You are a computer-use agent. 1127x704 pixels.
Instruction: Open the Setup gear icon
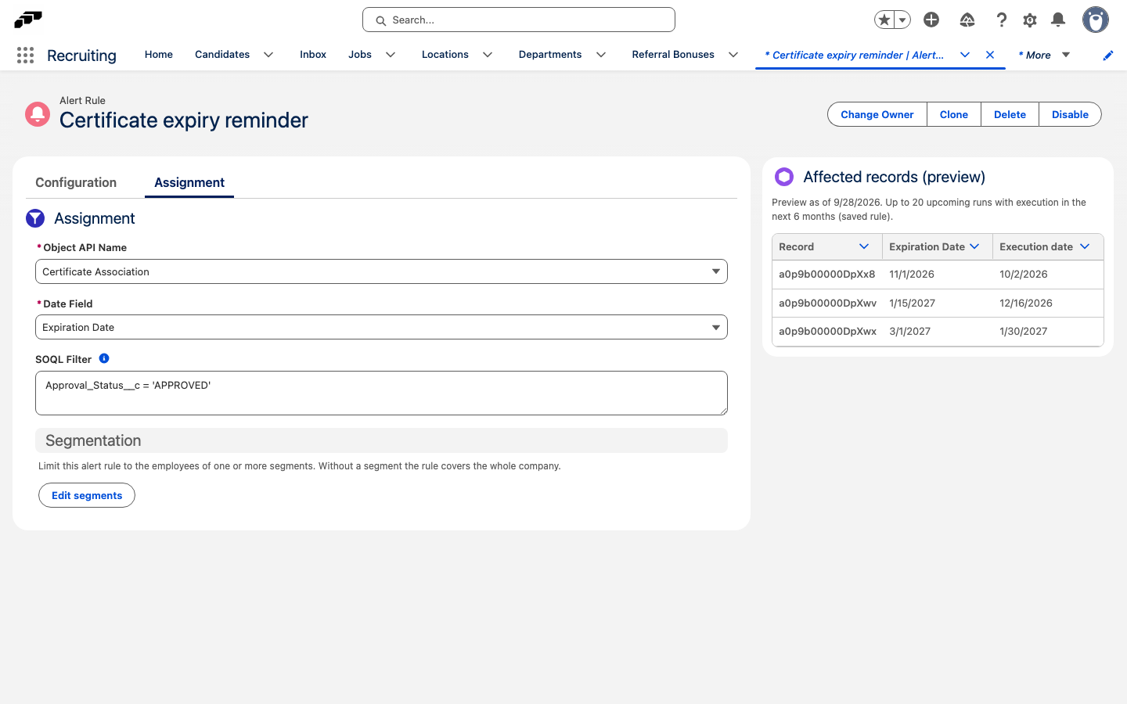coord(1030,20)
